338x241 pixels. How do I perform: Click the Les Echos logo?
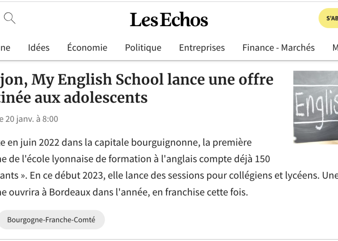tap(169, 20)
